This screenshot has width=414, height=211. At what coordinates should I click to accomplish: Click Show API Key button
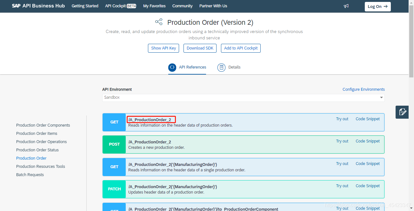pos(164,48)
